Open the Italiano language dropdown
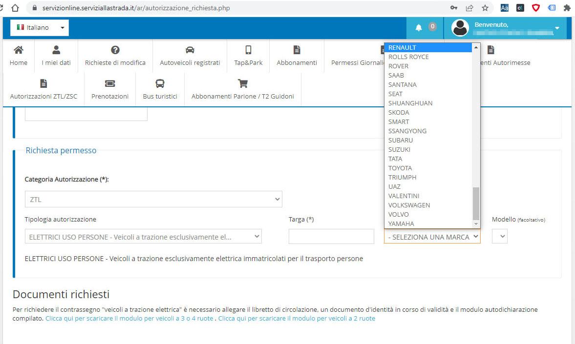575x344 pixels. (x=40, y=27)
